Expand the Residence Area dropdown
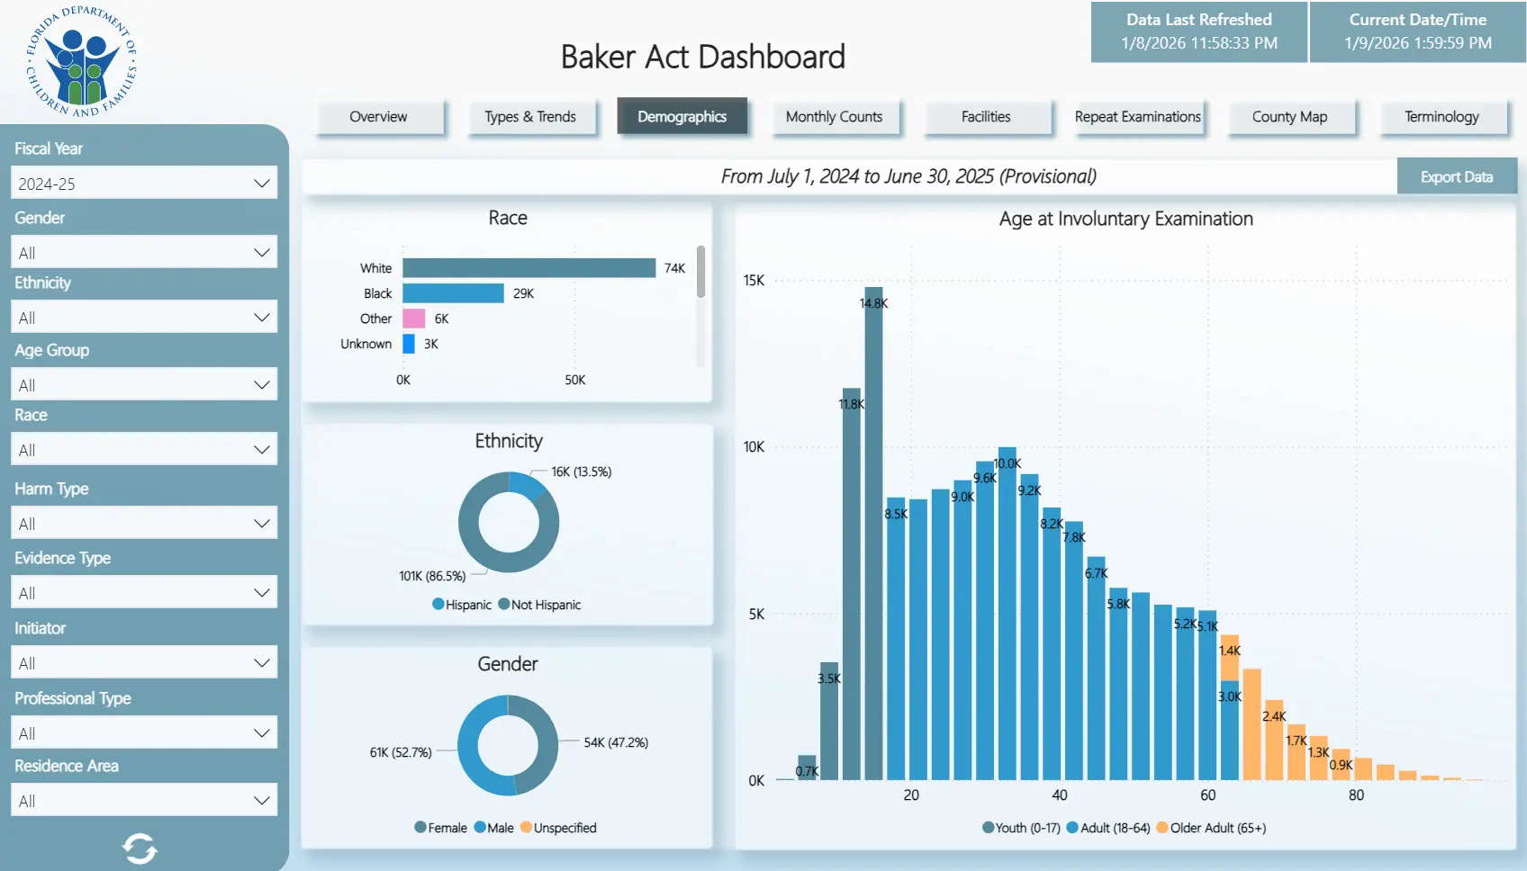This screenshot has height=871, width=1527. pyautogui.click(x=144, y=801)
